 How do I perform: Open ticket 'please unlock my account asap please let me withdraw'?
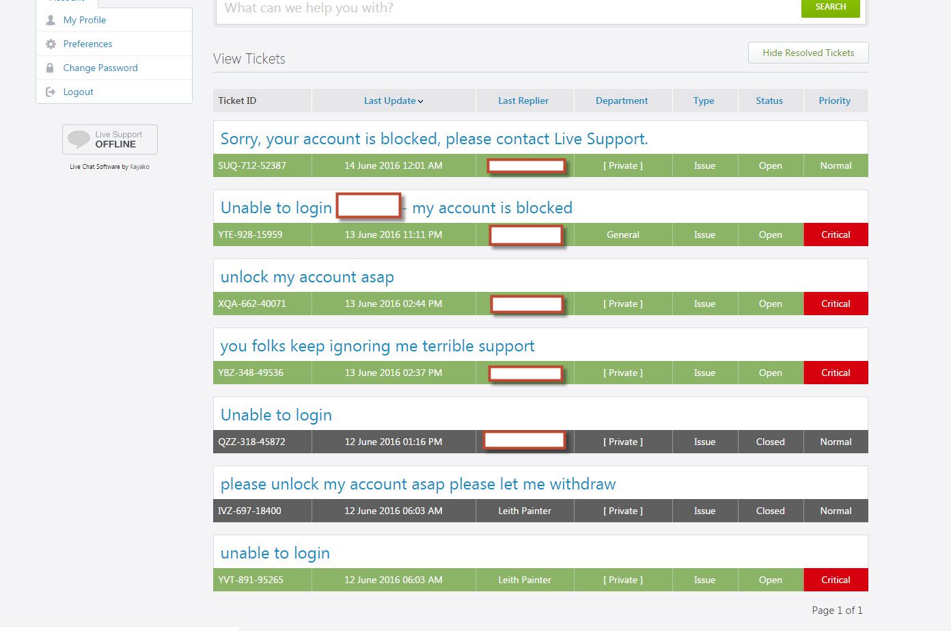(418, 484)
